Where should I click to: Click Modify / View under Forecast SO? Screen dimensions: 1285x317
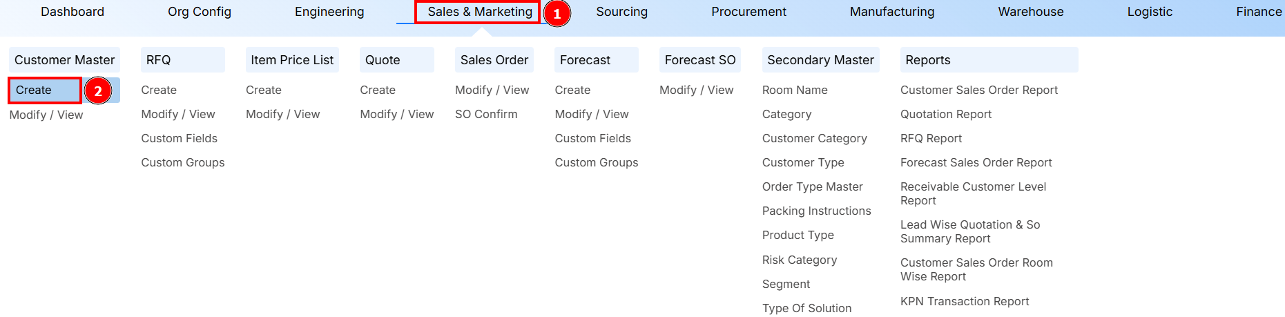coord(696,90)
